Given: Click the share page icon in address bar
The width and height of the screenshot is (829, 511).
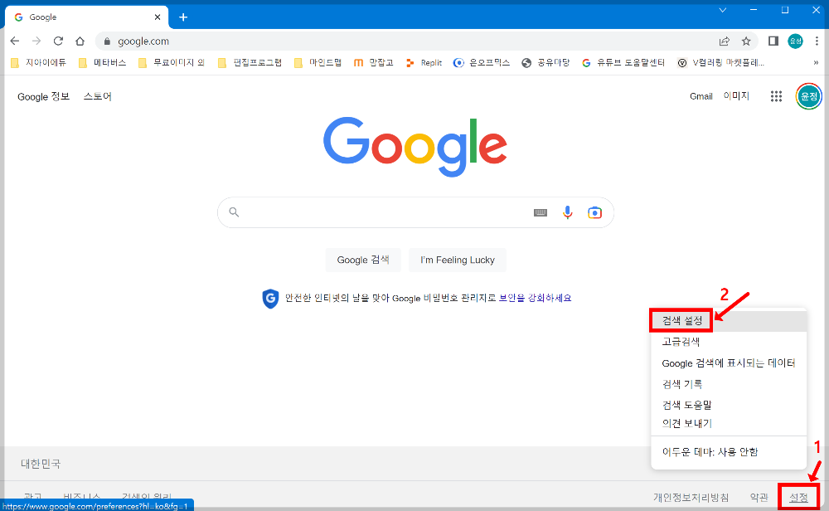Looking at the screenshot, I should click(x=725, y=41).
